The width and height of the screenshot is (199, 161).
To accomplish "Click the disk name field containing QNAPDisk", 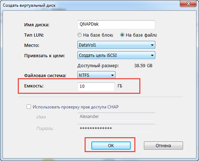I will point(116,25).
